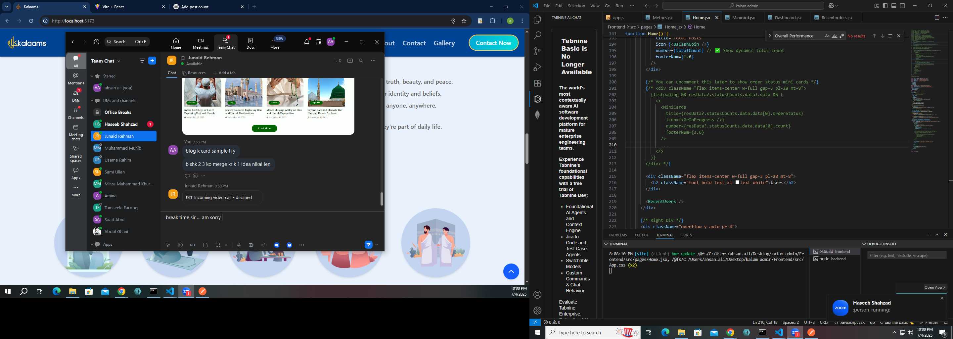
Task: Open VS Code Source Control view
Action: 537,51
